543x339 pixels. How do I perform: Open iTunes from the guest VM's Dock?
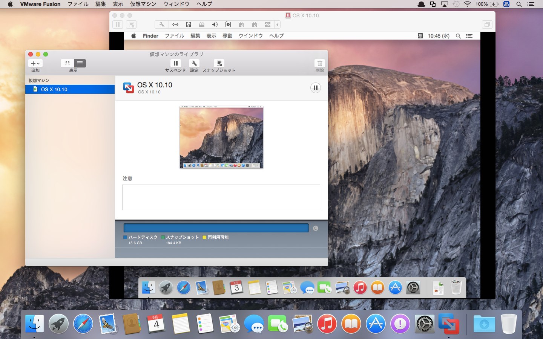360,288
